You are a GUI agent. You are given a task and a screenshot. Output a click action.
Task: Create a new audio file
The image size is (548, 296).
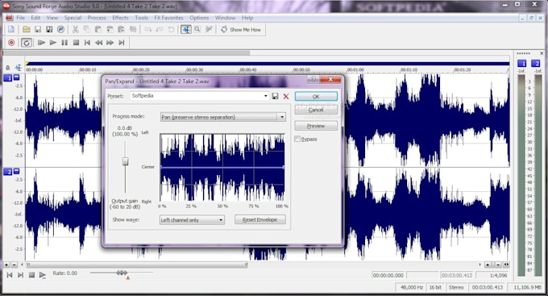11,30
